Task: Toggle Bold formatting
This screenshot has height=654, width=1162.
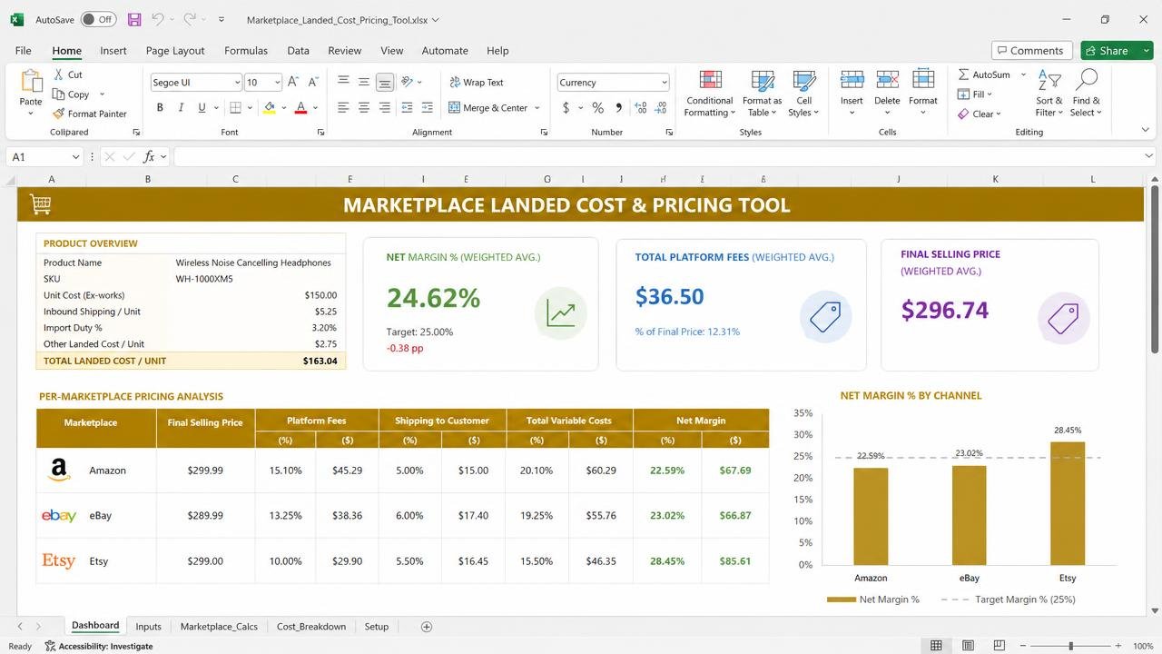Action: coord(160,107)
